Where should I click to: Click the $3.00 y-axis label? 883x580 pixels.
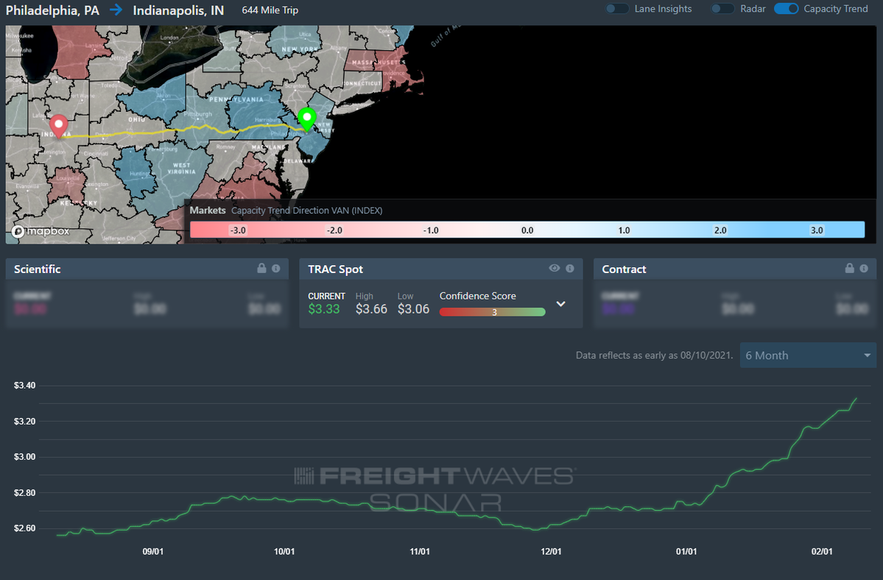[x=25, y=457]
